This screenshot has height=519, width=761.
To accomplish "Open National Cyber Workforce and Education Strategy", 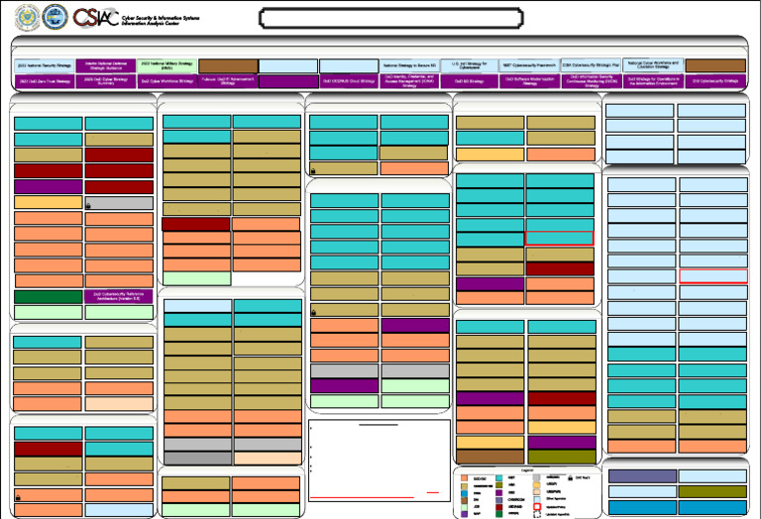I will [653, 65].
